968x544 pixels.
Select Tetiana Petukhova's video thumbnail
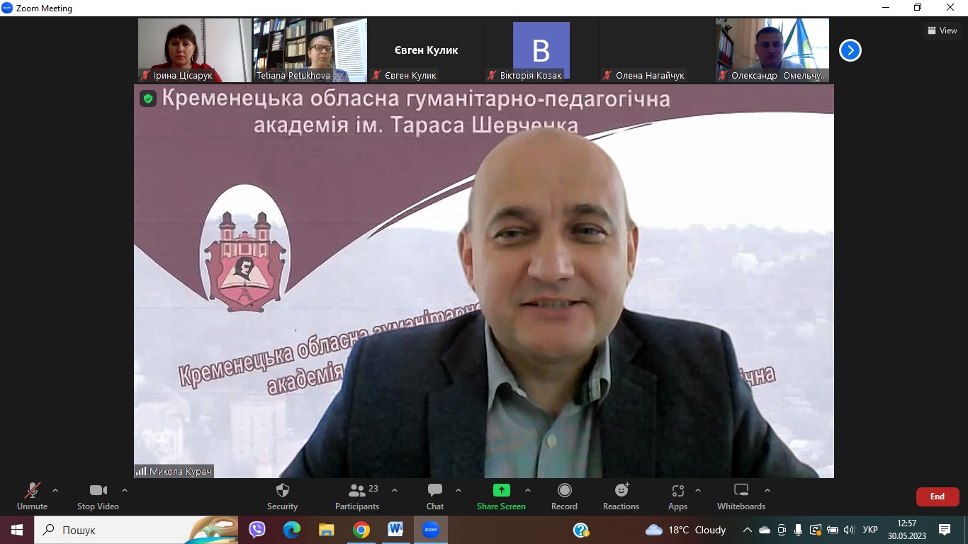tap(310, 50)
